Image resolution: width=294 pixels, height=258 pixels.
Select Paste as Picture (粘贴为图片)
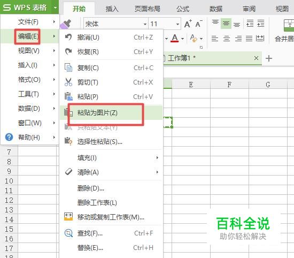point(111,112)
